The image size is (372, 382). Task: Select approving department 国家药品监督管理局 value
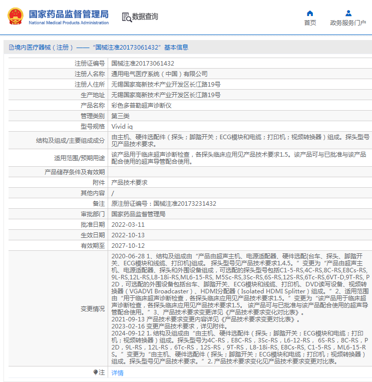tap(138, 214)
